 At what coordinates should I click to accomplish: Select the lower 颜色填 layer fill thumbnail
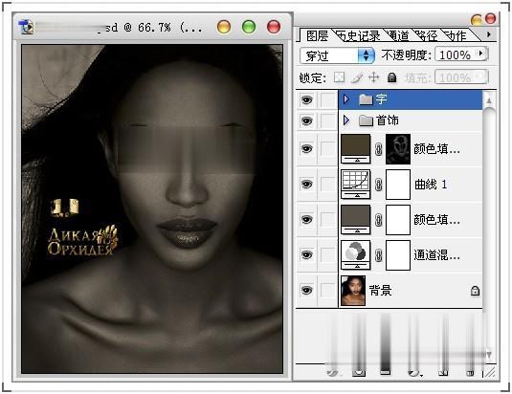[356, 220]
